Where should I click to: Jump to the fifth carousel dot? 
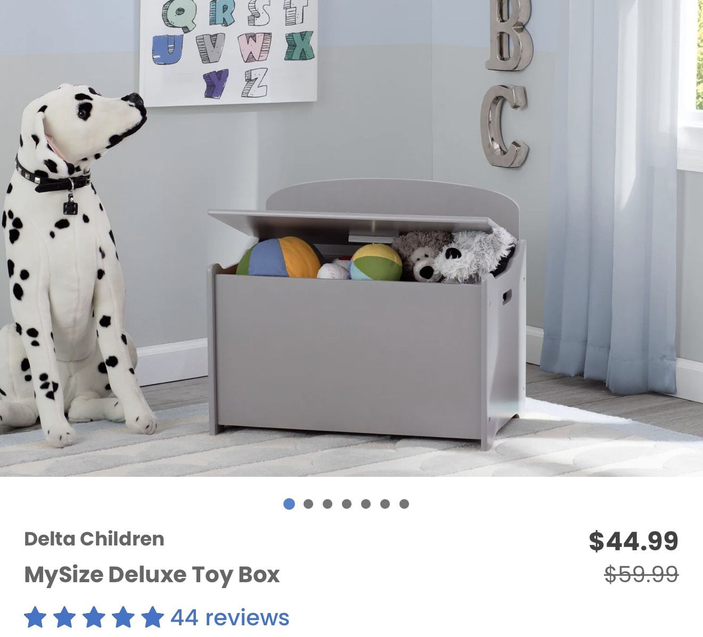[366, 504]
